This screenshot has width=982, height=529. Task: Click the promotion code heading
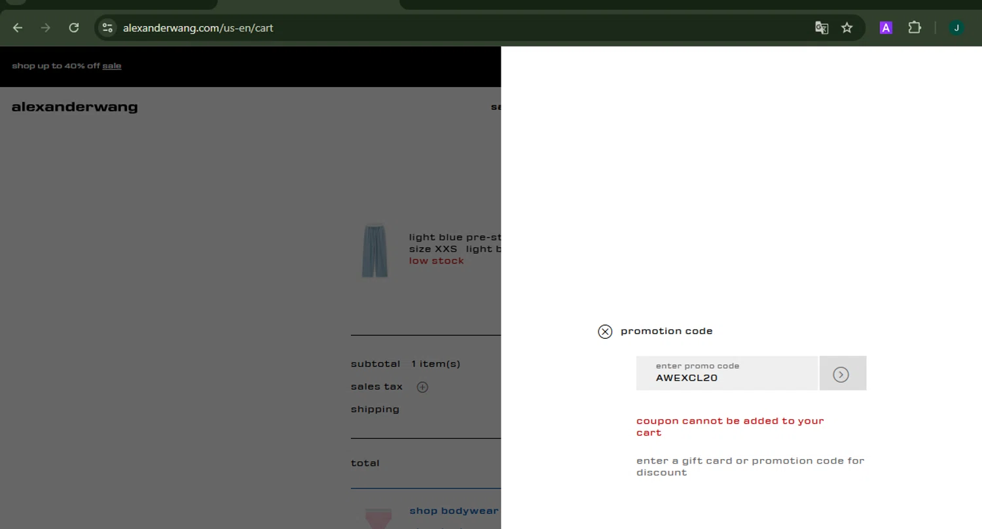666,331
